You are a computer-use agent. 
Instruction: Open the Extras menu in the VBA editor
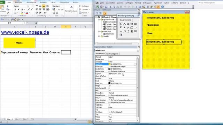(x=167, y=3)
